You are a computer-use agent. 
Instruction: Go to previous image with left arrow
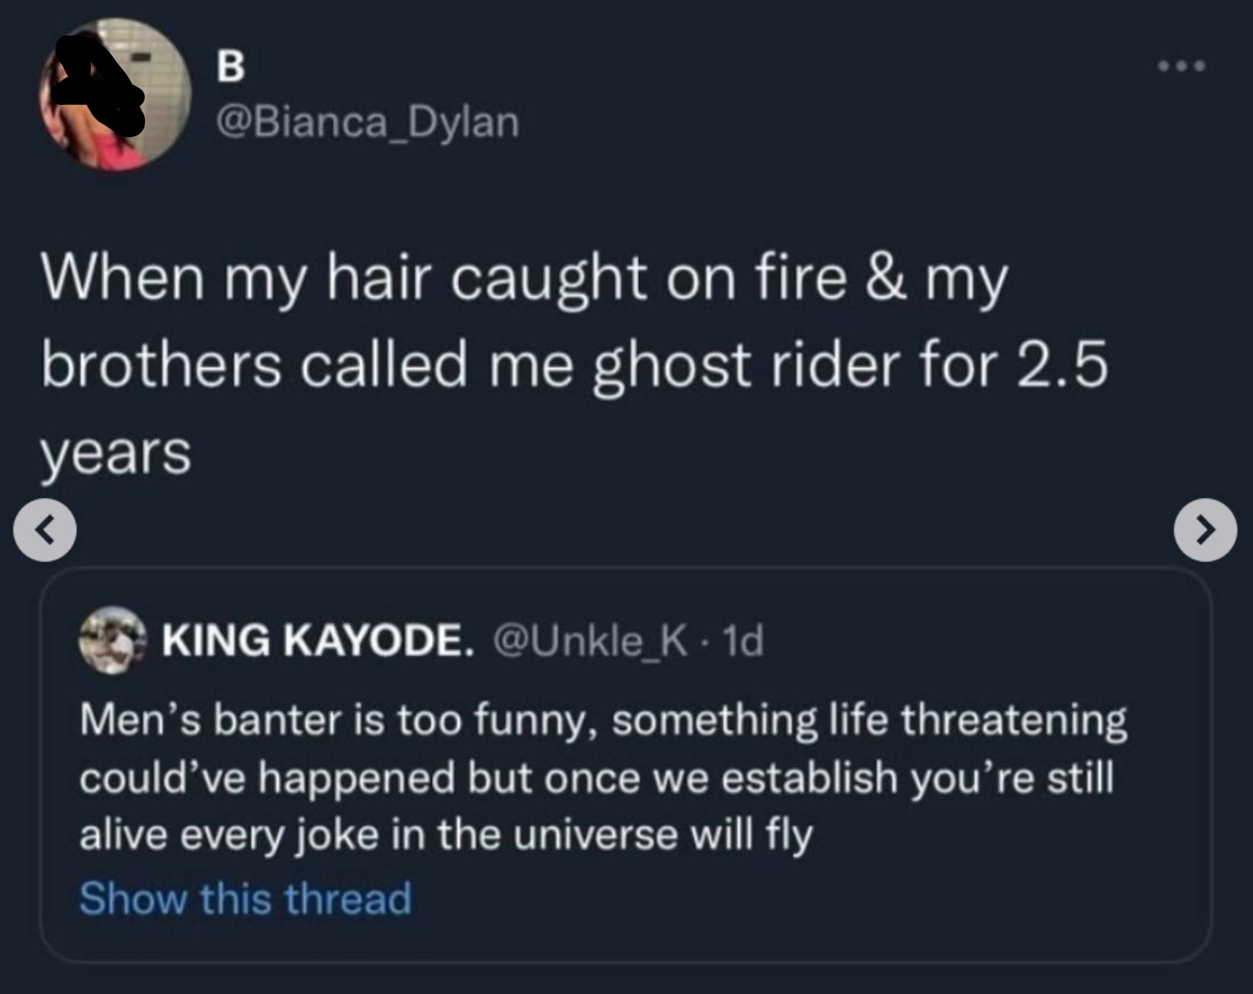(45, 529)
